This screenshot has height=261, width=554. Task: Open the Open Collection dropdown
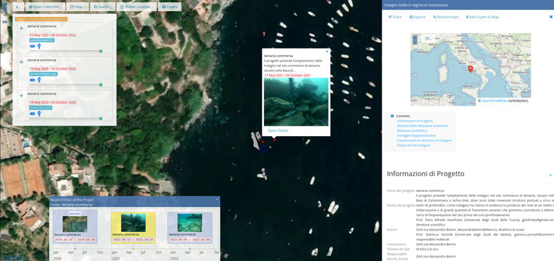(x=45, y=7)
